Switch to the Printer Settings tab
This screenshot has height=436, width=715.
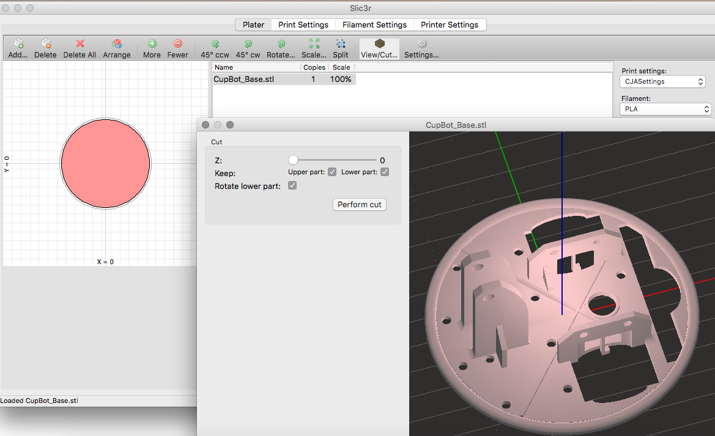tap(450, 24)
